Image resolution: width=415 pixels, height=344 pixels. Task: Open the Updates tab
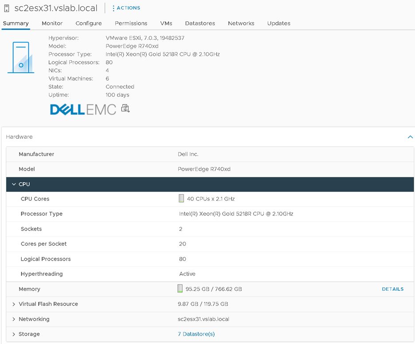click(278, 23)
